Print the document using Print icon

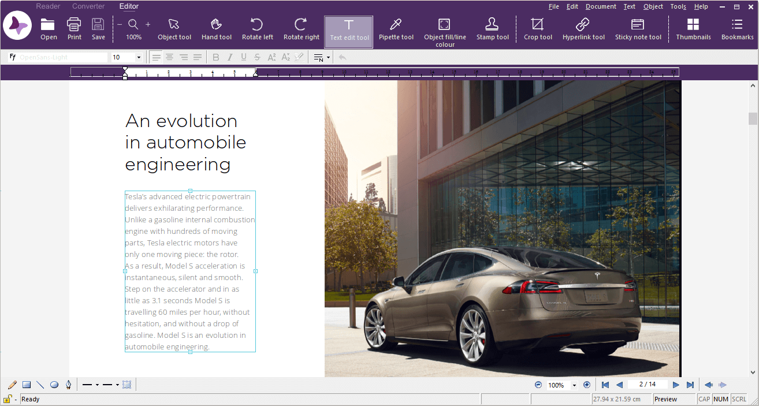74,29
